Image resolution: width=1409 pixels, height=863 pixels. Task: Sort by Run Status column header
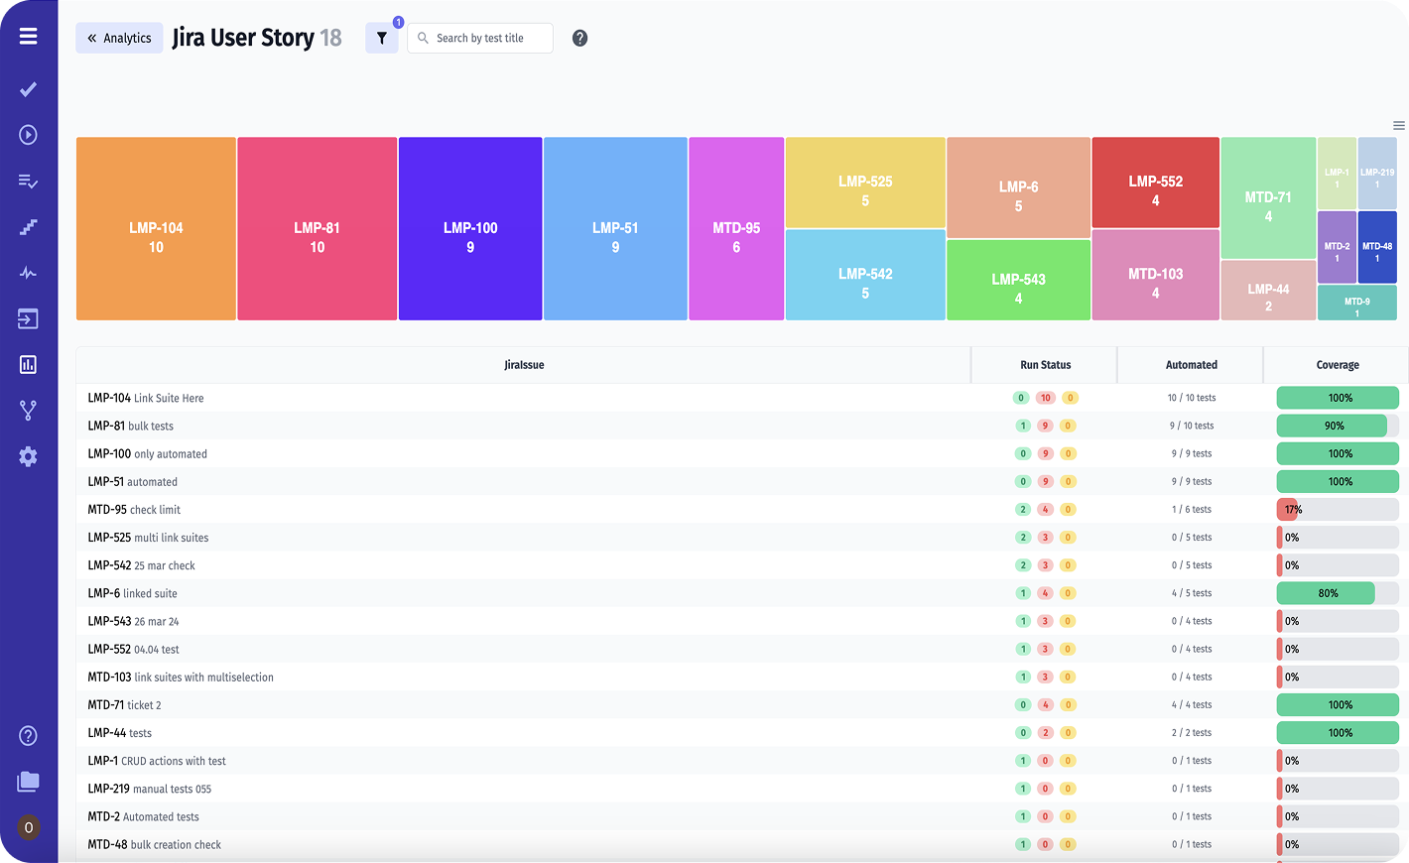pos(1045,365)
